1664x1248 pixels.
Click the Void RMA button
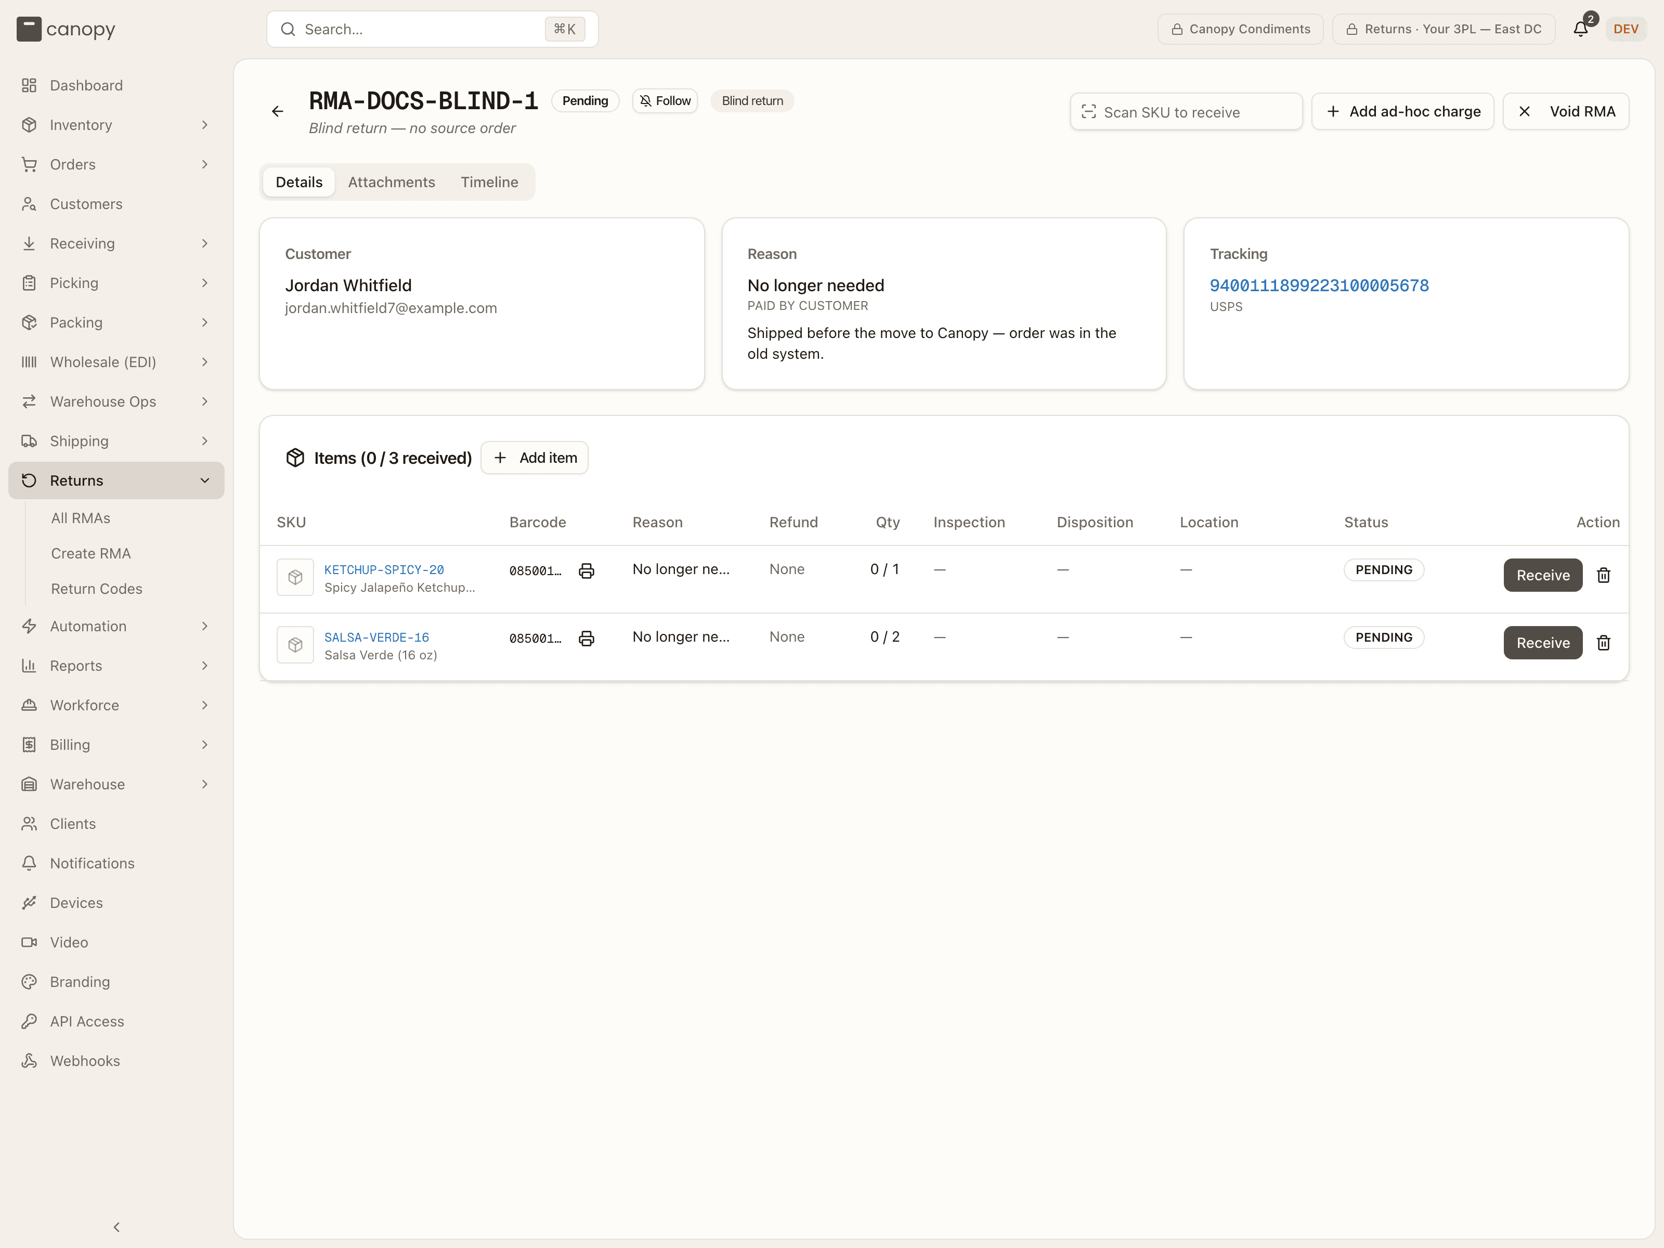pos(1566,111)
